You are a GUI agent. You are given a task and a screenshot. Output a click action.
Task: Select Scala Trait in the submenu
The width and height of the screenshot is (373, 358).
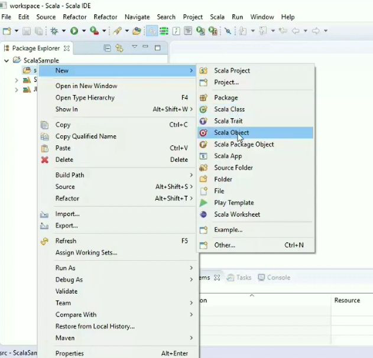255,121
